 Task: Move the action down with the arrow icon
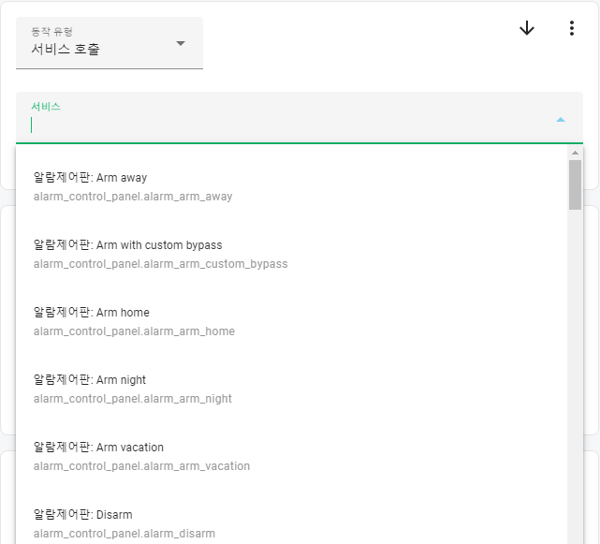coord(527,28)
